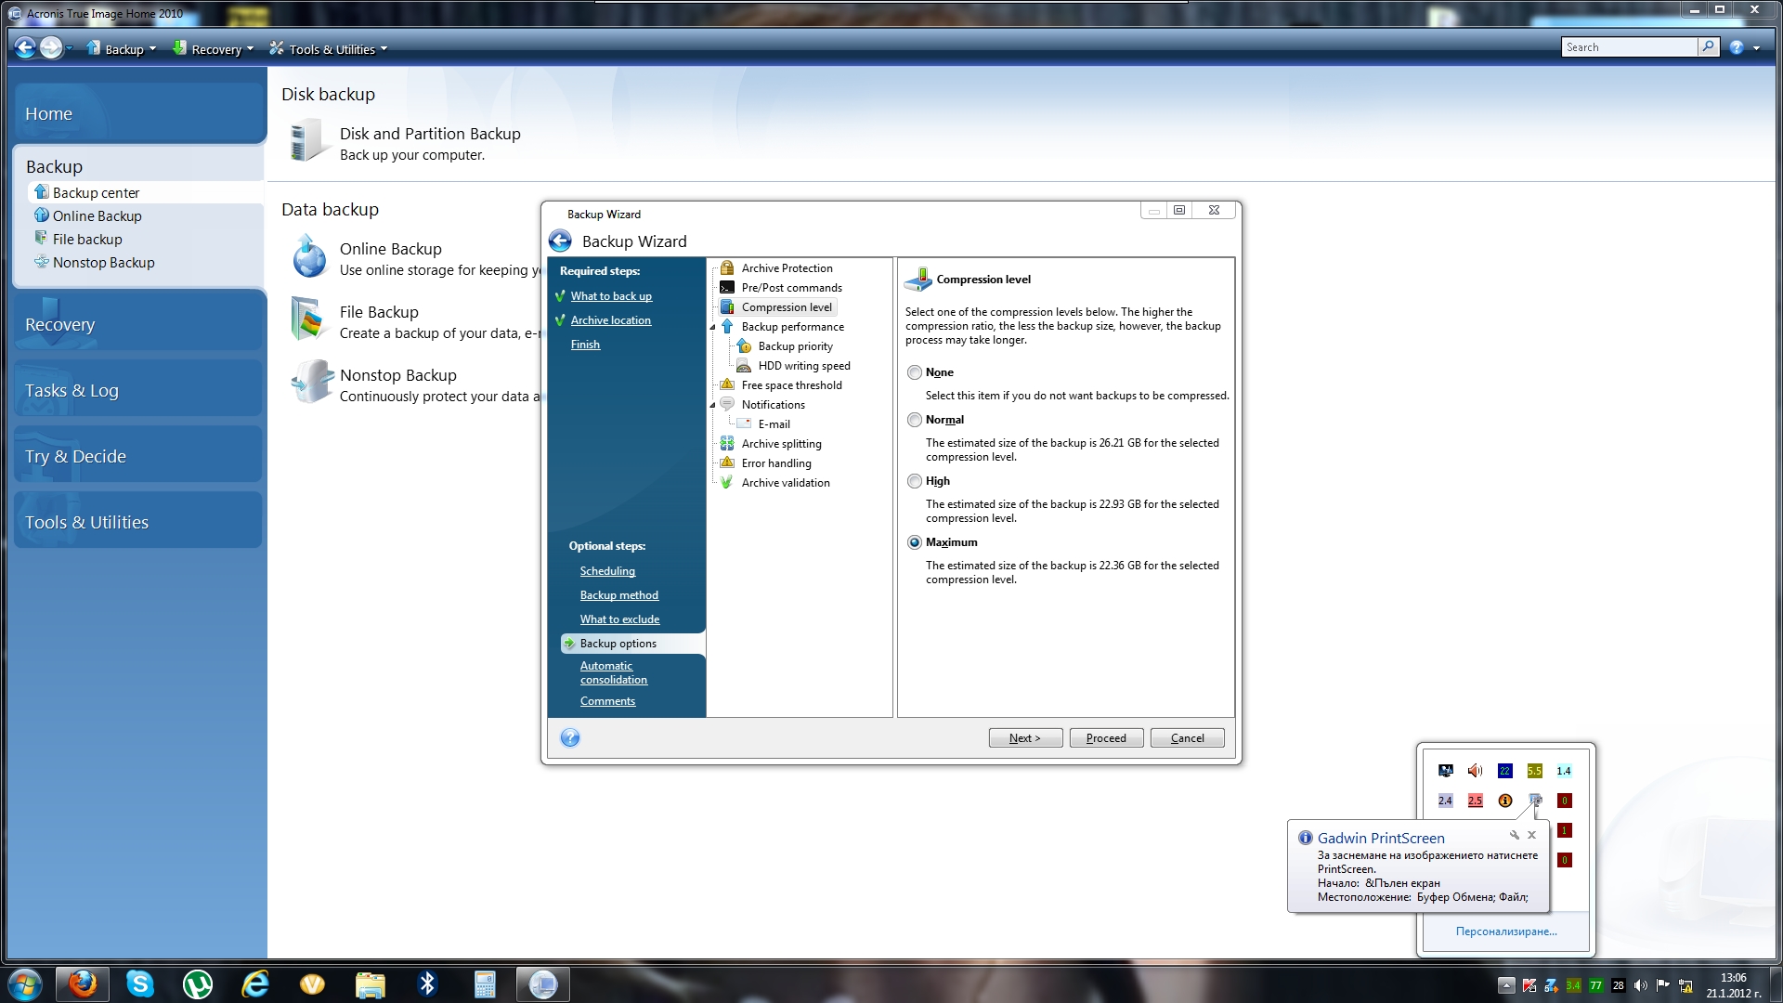Click the Персонализиране... link
The height and width of the screenshot is (1003, 1783).
click(1506, 931)
